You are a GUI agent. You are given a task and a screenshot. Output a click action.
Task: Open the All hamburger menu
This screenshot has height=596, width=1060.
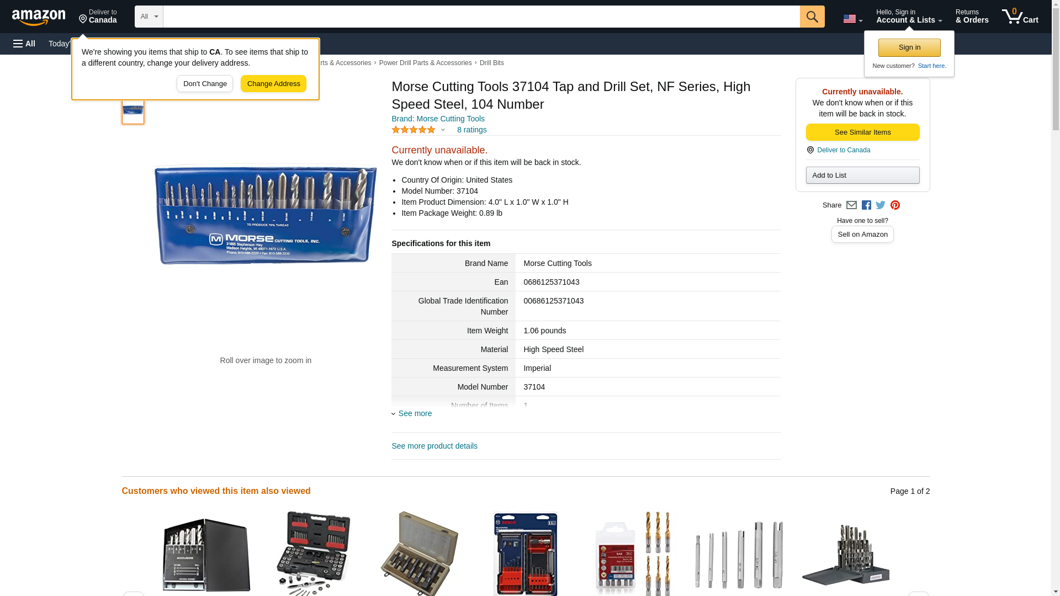[x=24, y=44]
